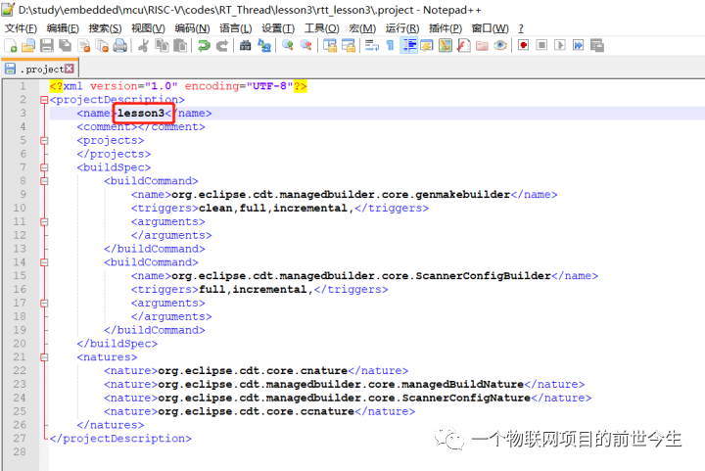
Task: Collapse the buildSpec fold on line 7
Action: tap(44, 167)
